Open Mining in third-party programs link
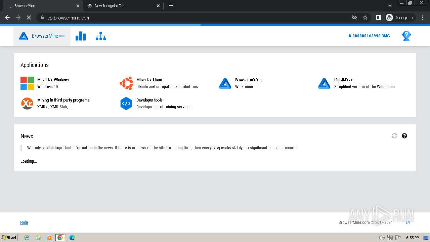Viewport: 430px width, 242px height. click(63, 100)
